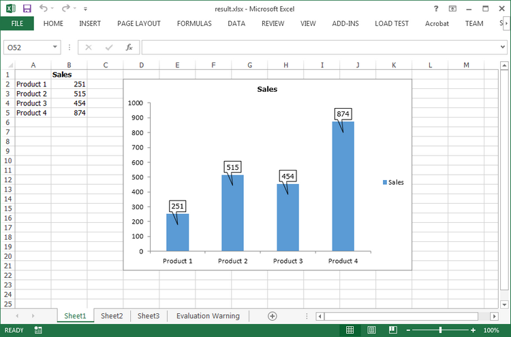Click the macro recording status icon

pyautogui.click(x=37, y=330)
